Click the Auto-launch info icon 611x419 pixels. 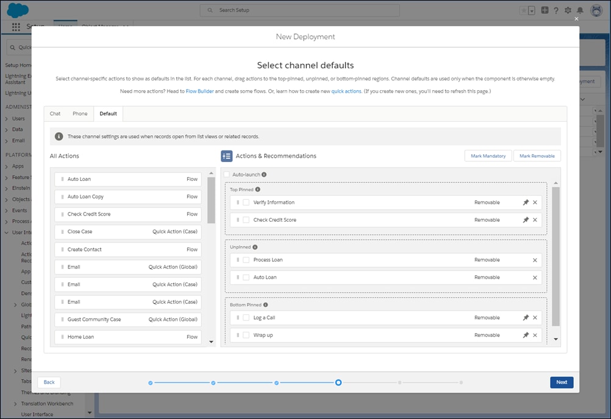click(264, 174)
